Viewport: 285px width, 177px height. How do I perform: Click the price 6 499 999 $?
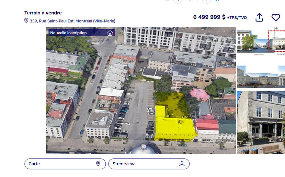pyautogui.click(x=209, y=17)
